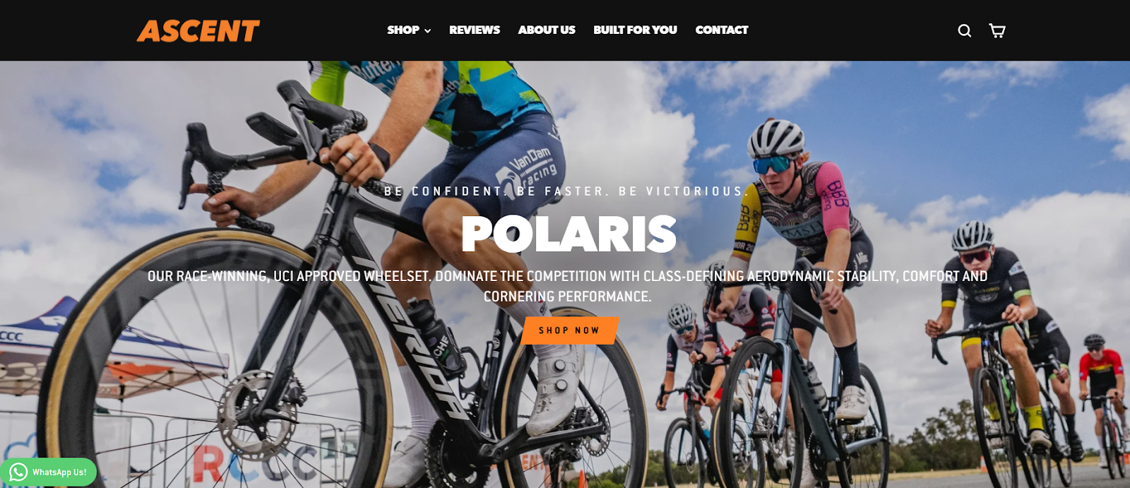This screenshot has height=488, width=1130.
Task: Expand the SHOP menu chevron arrow
Action: (427, 31)
